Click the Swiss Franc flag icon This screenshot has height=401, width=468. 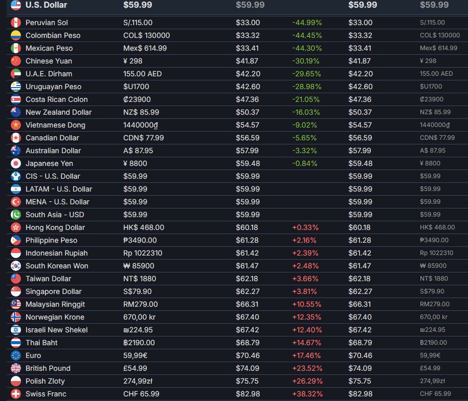tap(16, 394)
